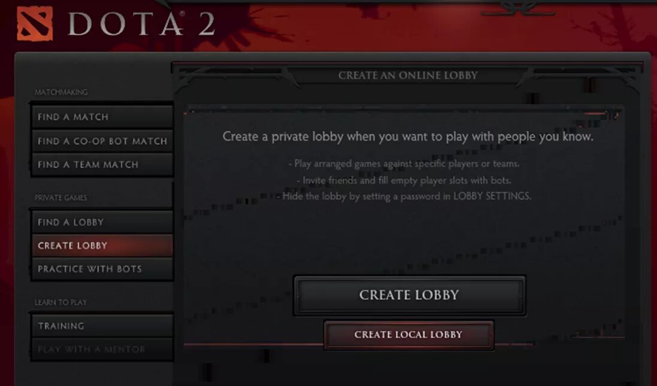The width and height of the screenshot is (657, 386).
Task: Select the highlighted Create Lobby sidebar item
Action: (x=102, y=246)
